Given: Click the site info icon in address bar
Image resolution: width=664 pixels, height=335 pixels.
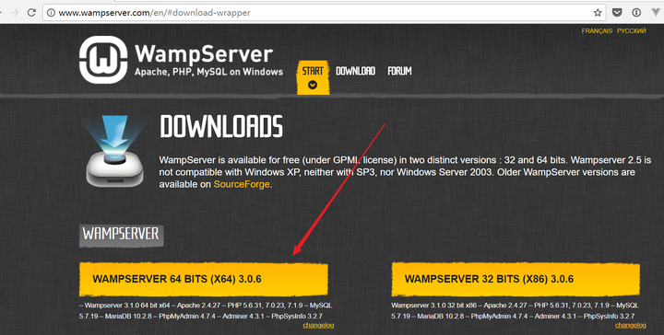Looking at the screenshot, I should point(51,13).
